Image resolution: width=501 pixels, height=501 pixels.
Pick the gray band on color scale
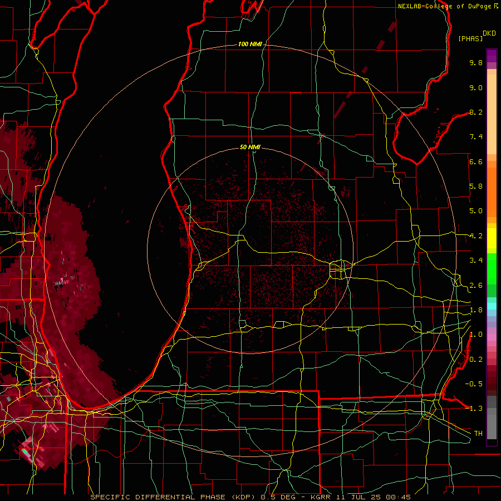click(492, 417)
